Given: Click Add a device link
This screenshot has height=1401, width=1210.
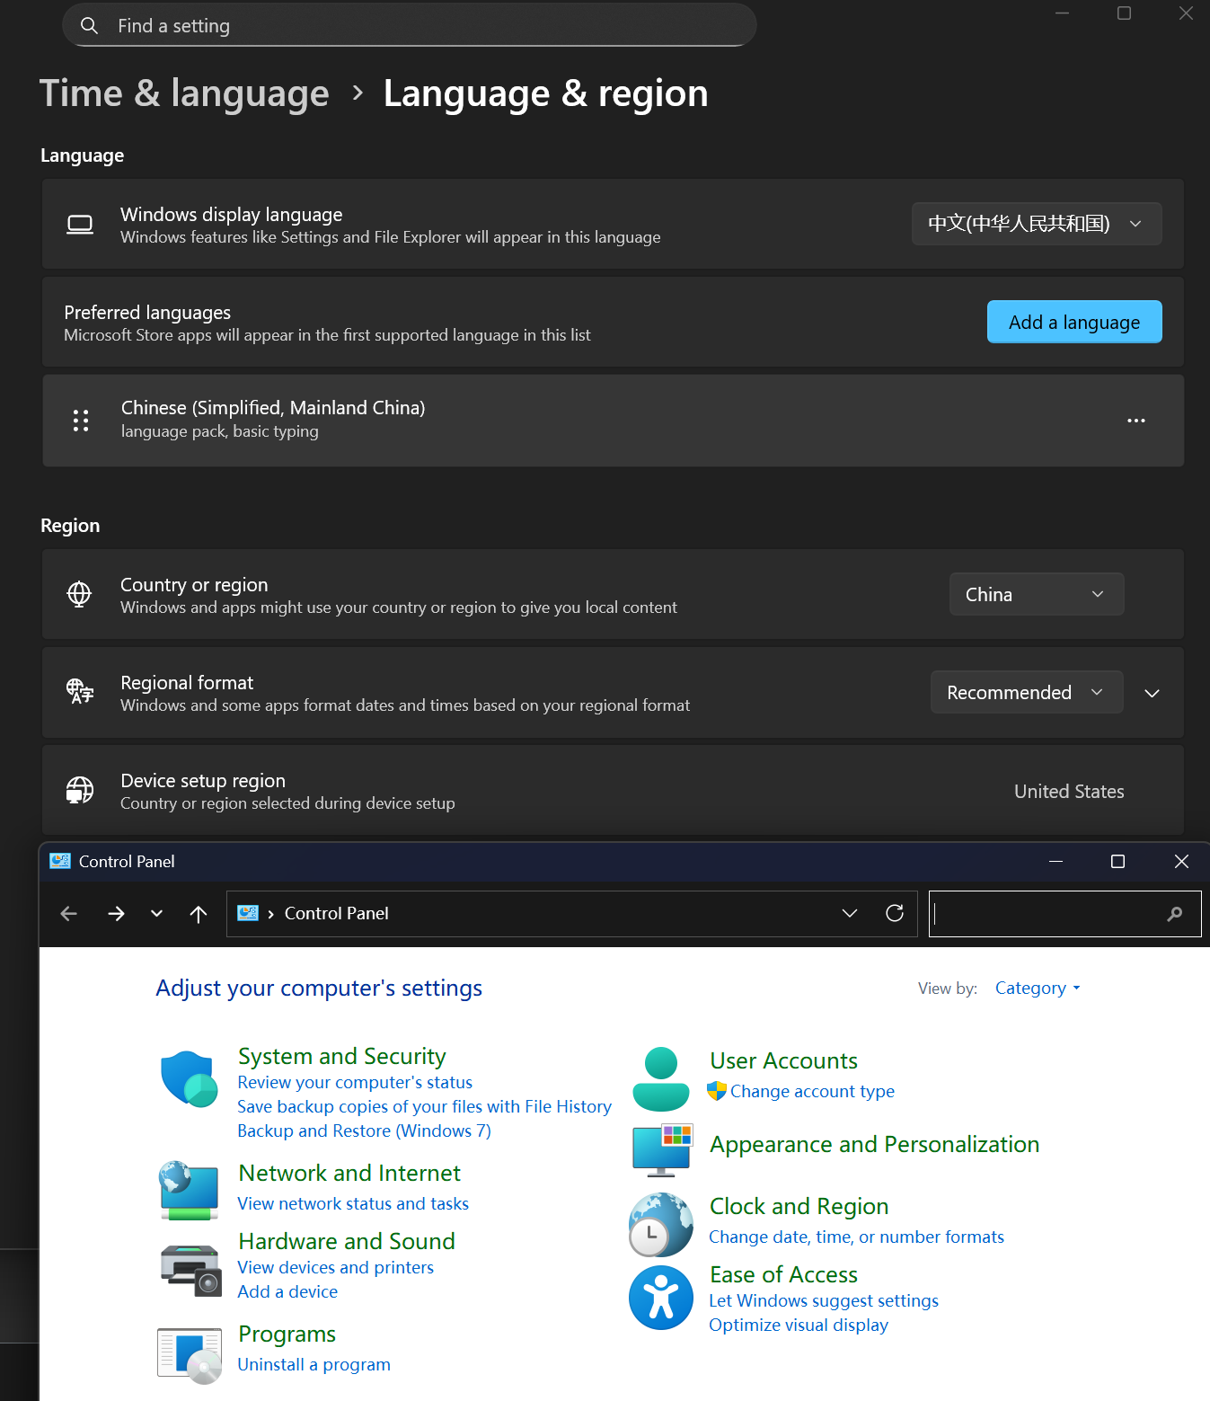Looking at the screenshot, I should coord(287,1291).
